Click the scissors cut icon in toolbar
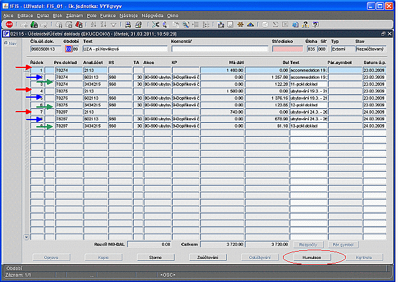The image size is (398, 282). [x=155, y=24]
